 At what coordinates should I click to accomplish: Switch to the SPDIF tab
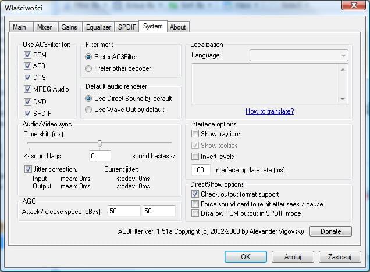(x=127, y=27)
